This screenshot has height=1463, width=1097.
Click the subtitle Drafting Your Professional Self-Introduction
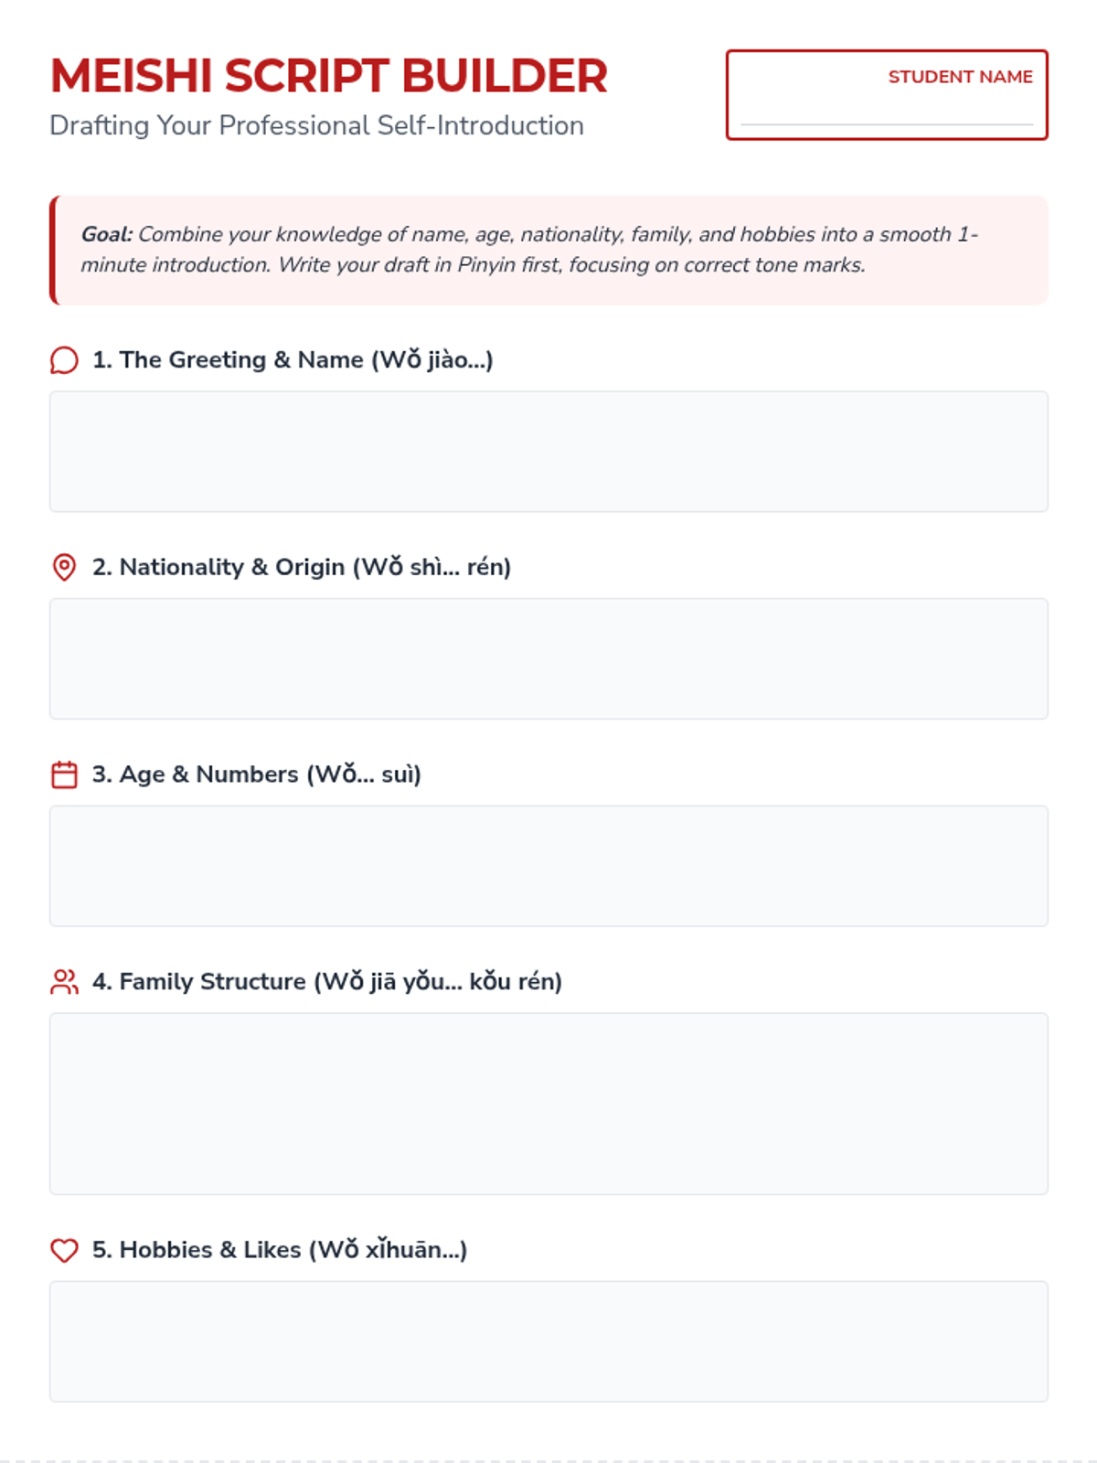point(316,125)
